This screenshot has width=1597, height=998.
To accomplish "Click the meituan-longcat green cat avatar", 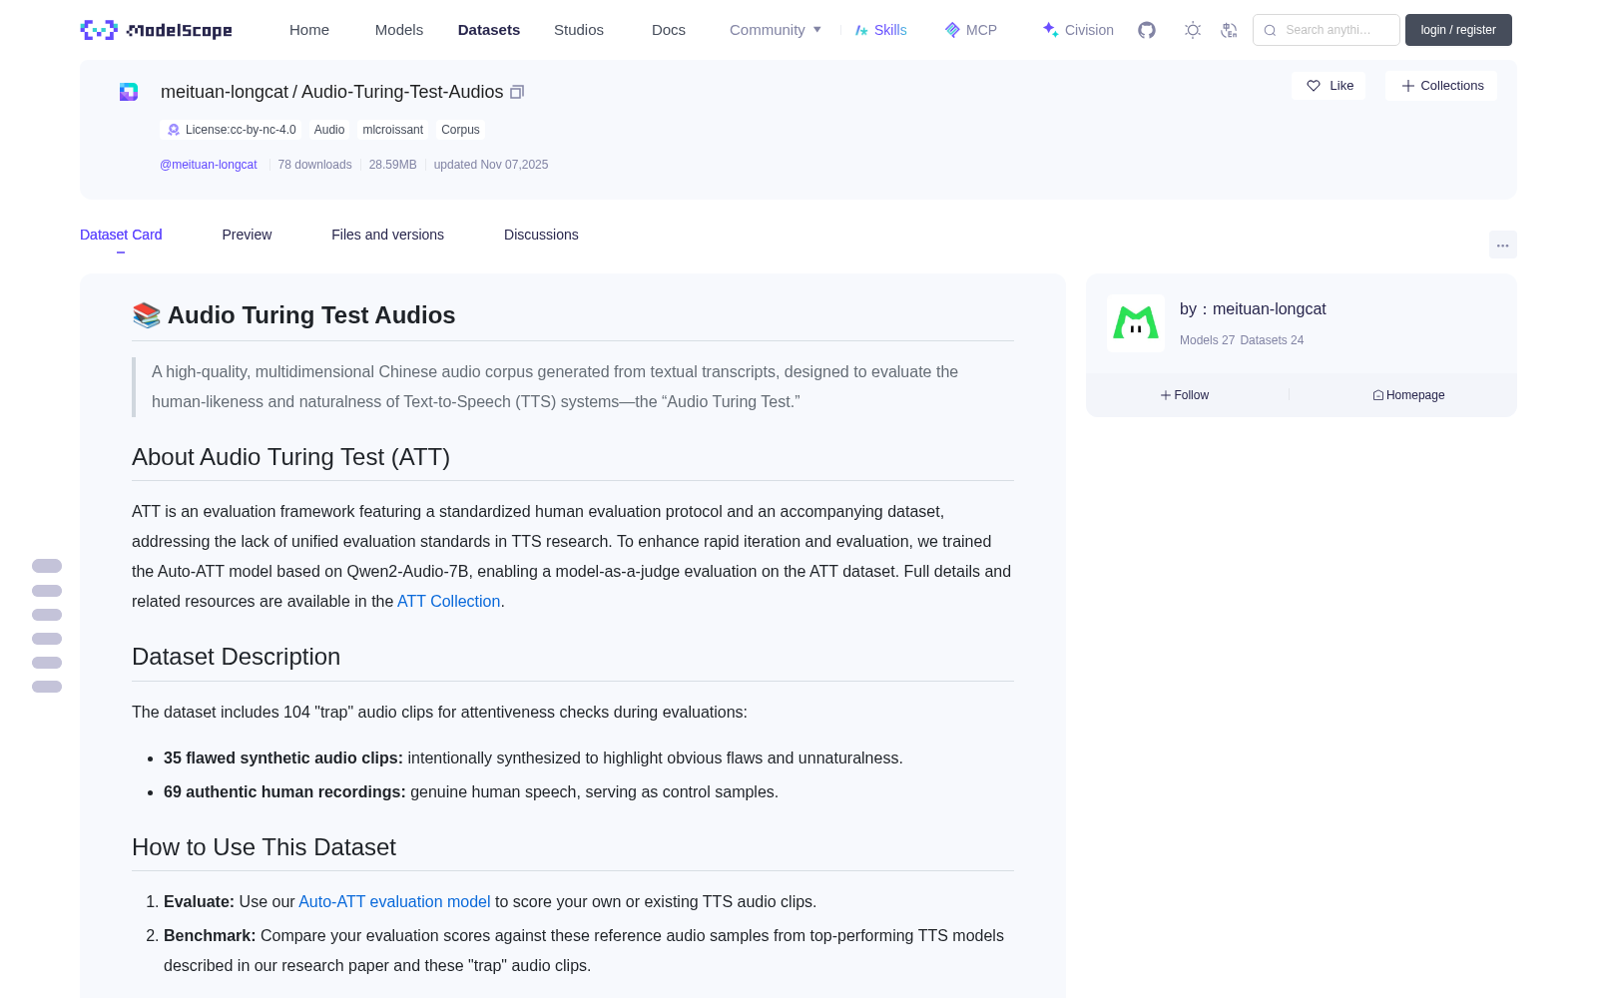I will tap(1136, 323).
